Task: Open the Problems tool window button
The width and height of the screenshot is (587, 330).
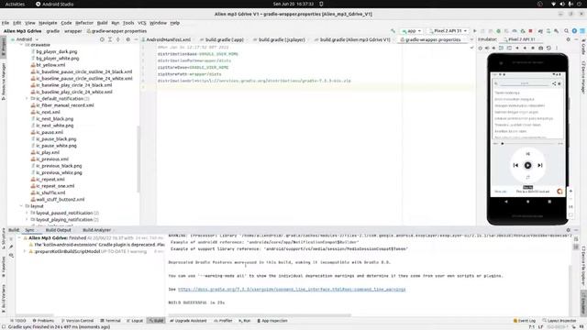Action: (x=43, y=321)
